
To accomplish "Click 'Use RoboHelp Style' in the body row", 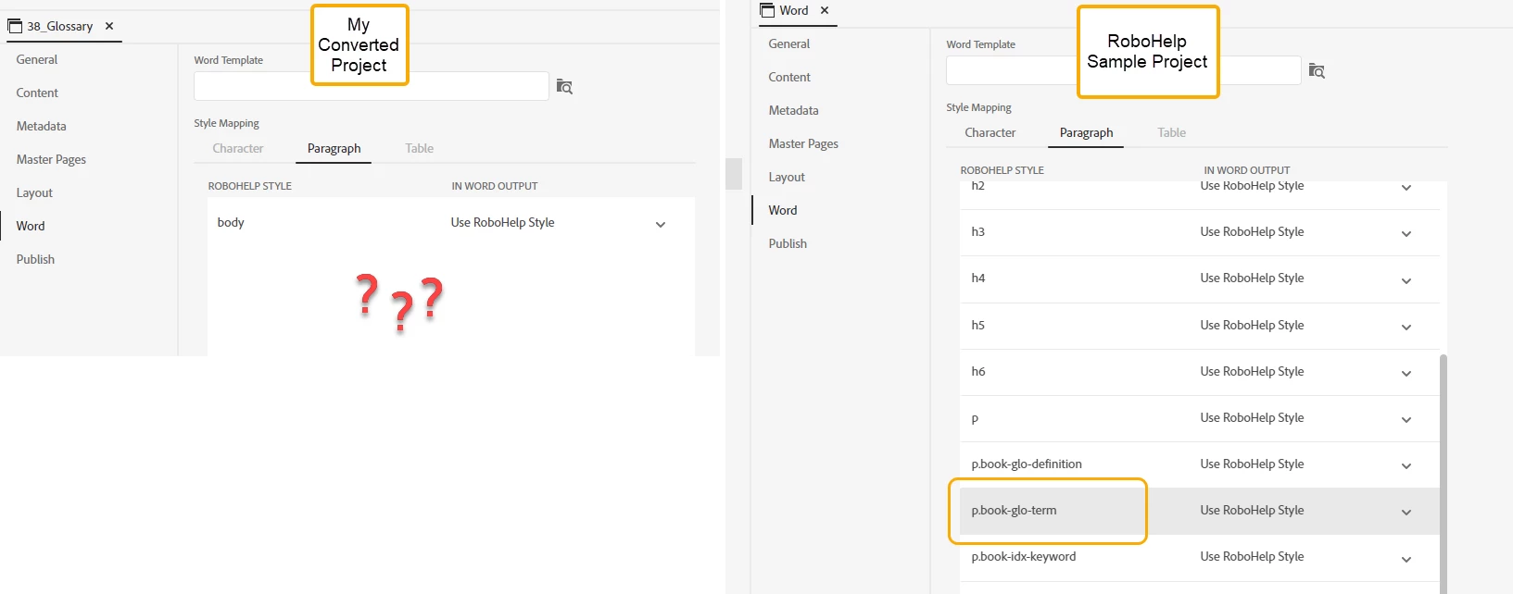I will point(502,222).
